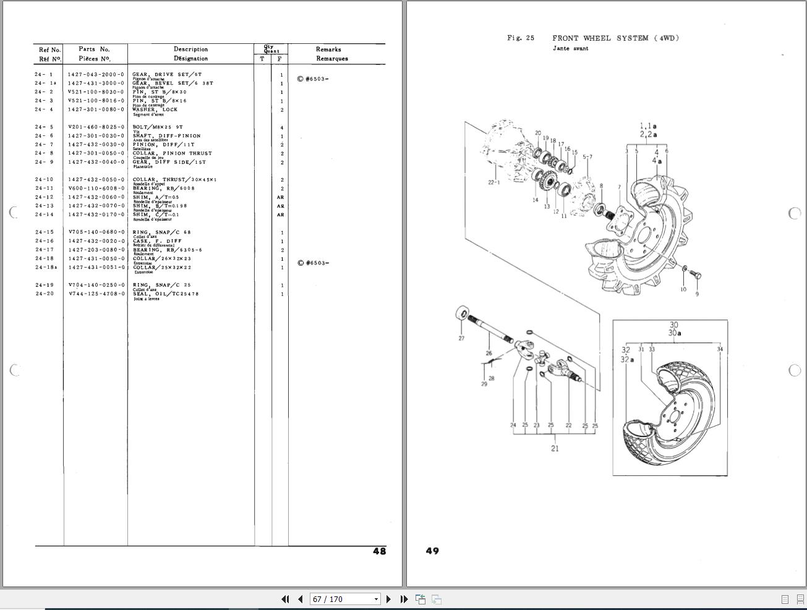Open the page number dropdown arrow

376,599
